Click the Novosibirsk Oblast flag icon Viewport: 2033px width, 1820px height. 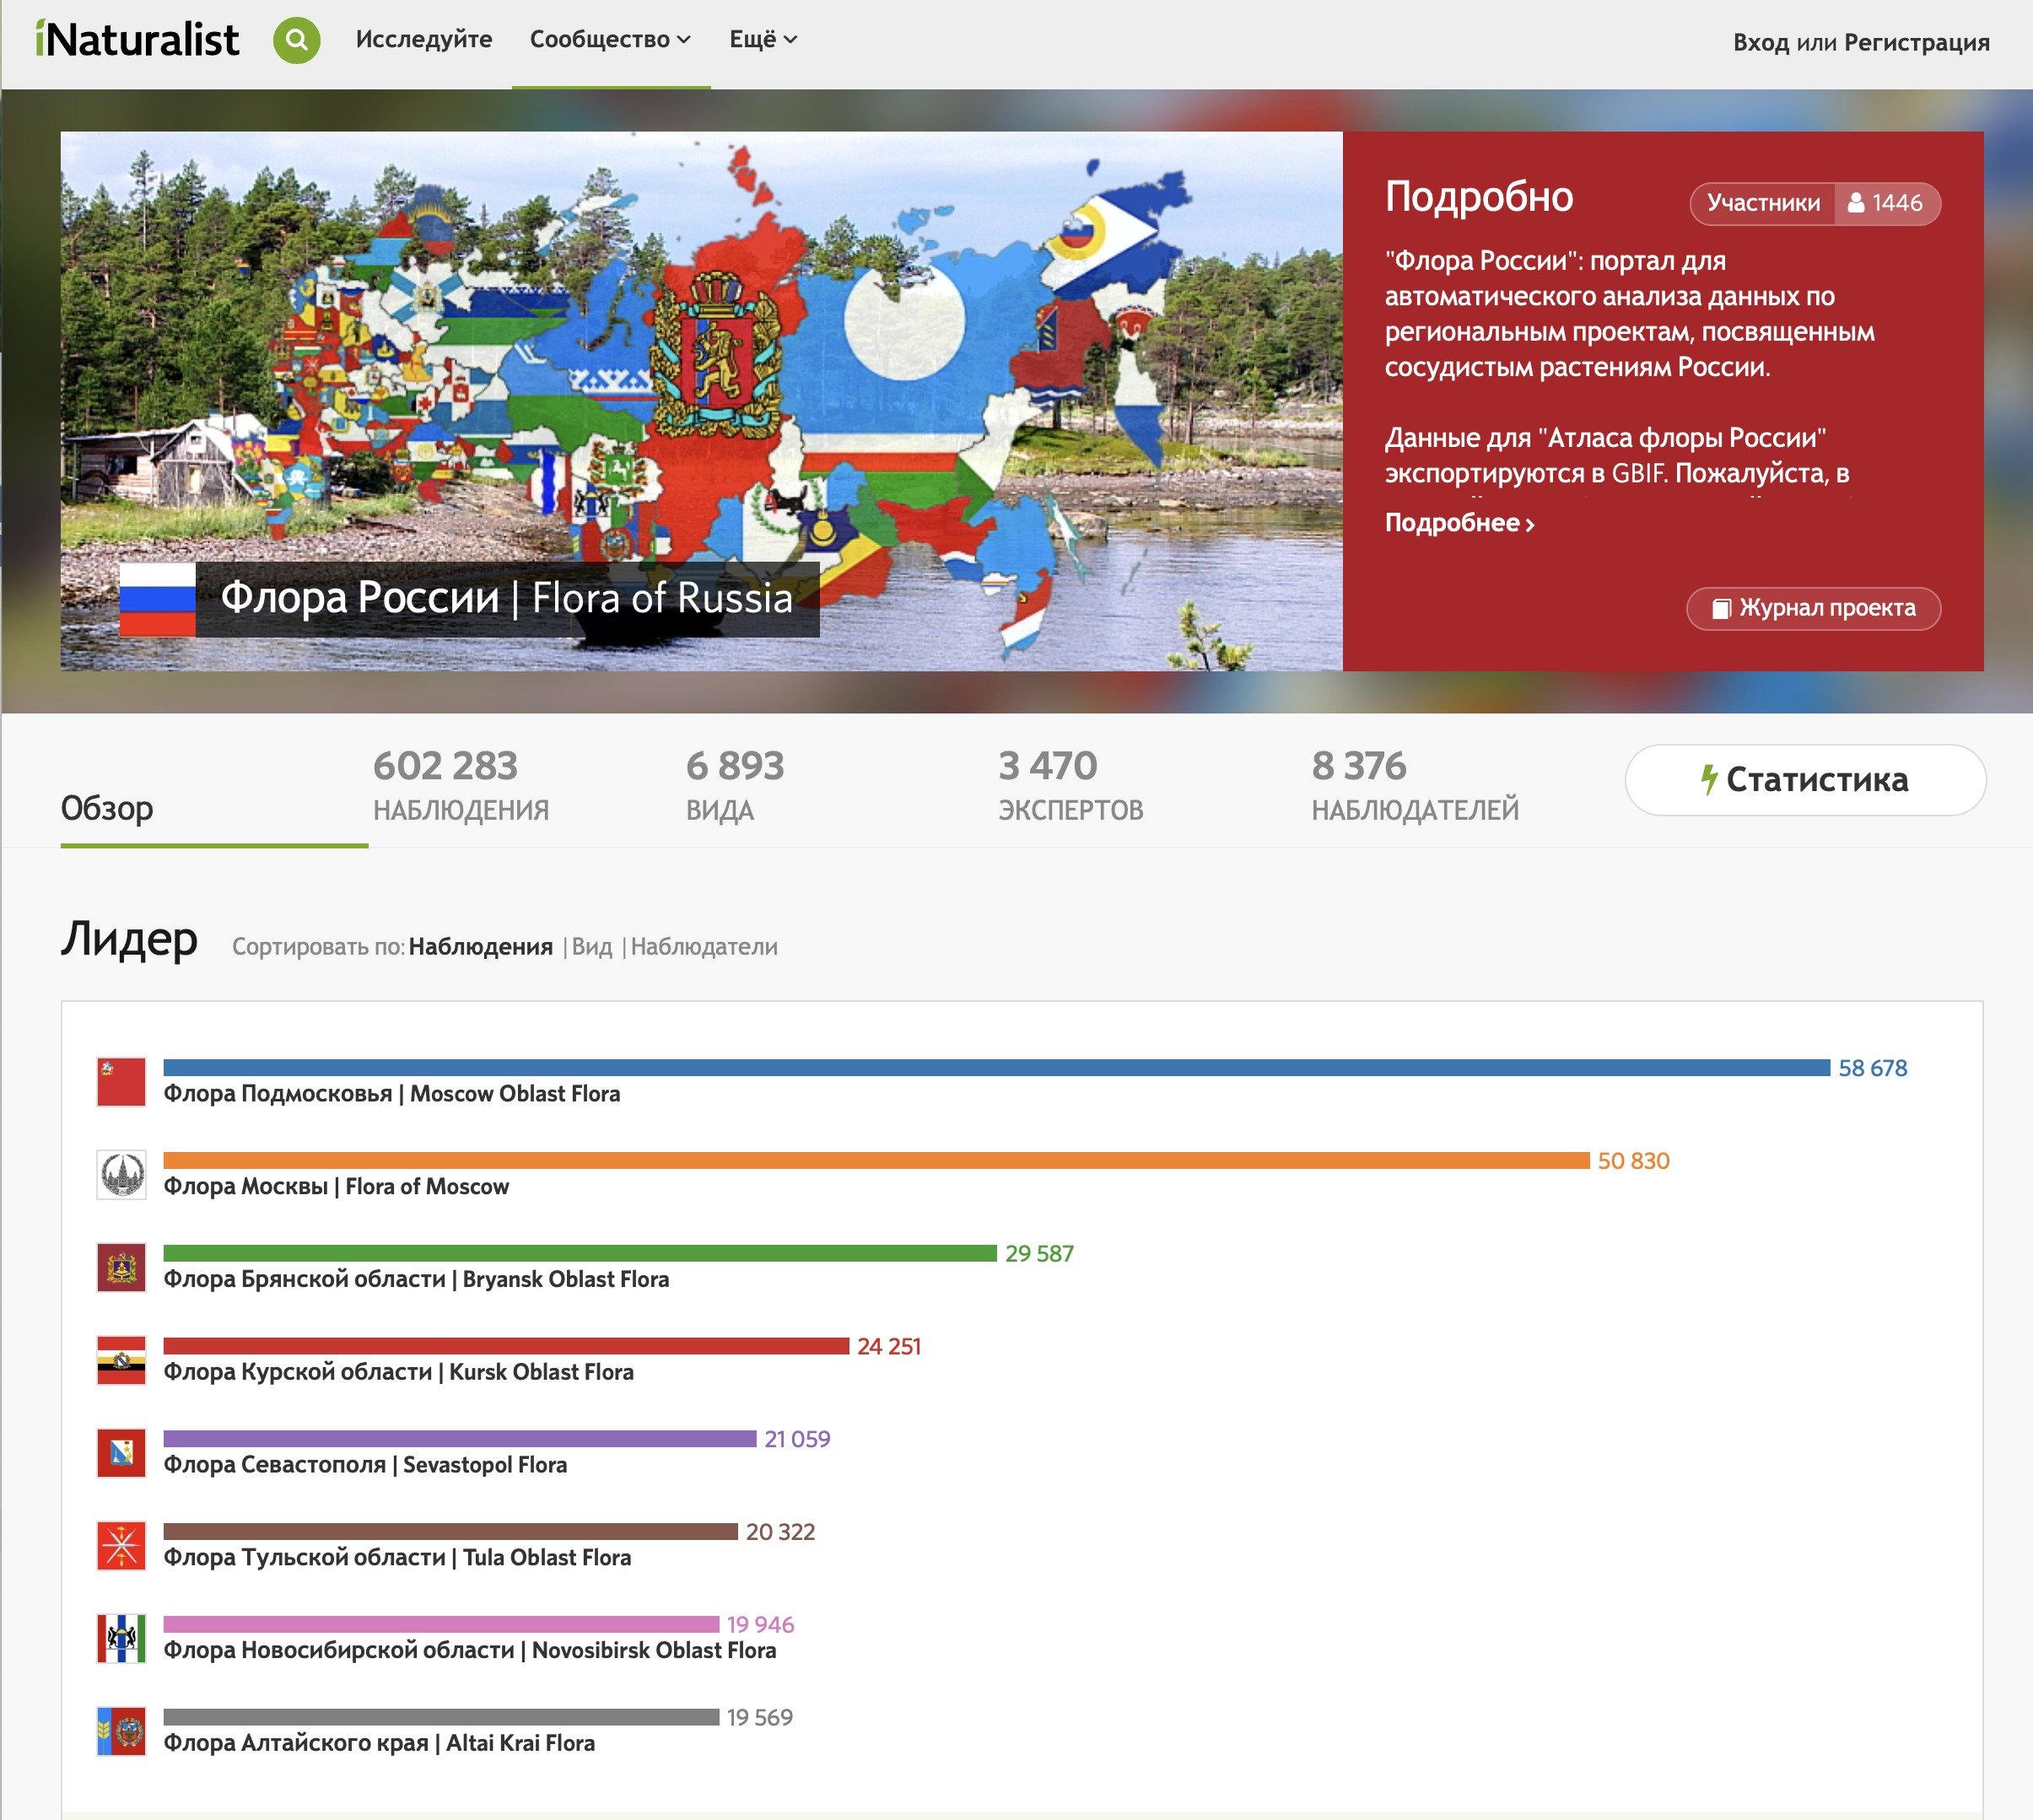click(x=121, y=1639)
